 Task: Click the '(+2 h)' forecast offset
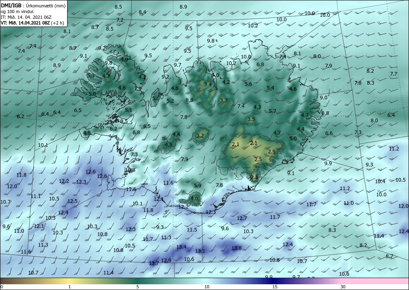[x=57, y=23]
